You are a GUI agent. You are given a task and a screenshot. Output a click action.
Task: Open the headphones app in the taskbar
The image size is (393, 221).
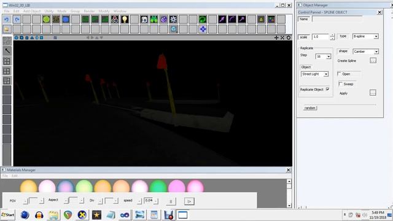point(39,215)
